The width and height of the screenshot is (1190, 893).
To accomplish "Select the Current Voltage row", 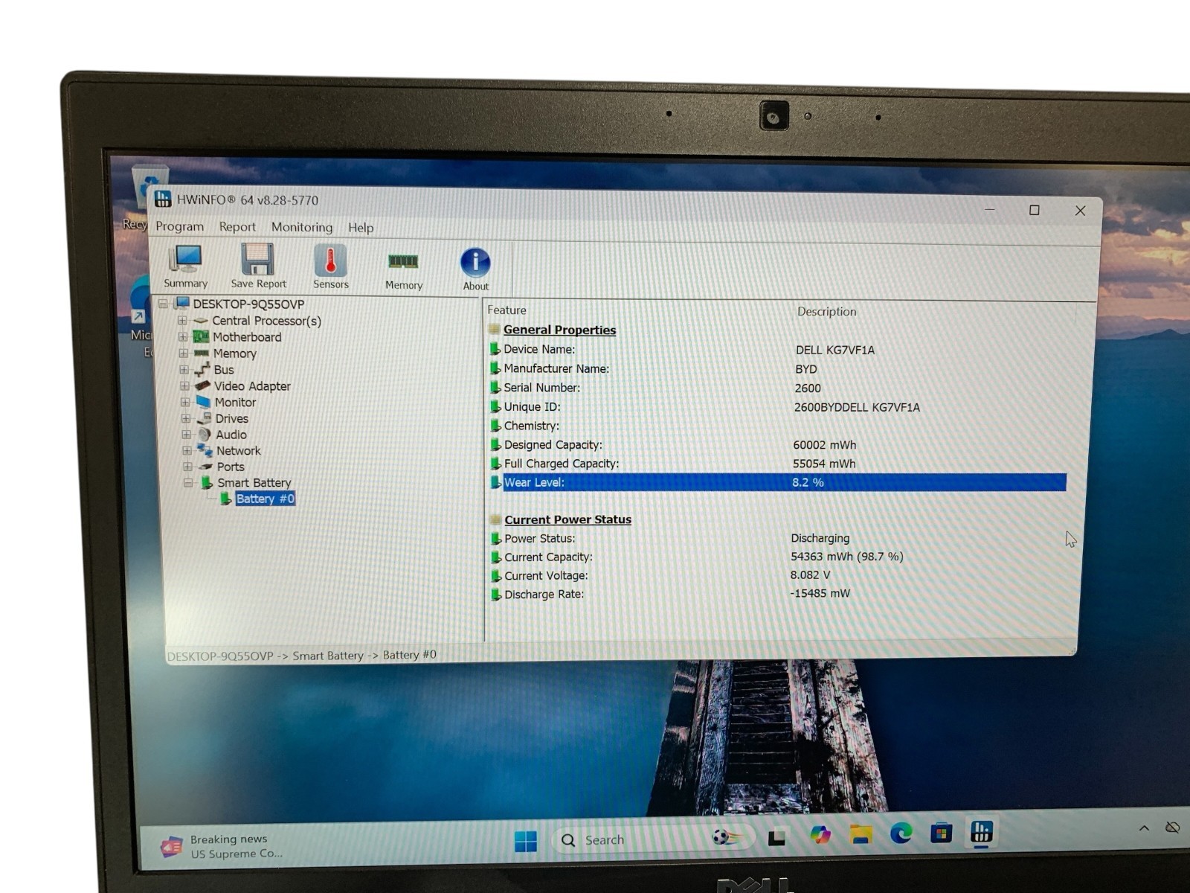I will [777, 575].
